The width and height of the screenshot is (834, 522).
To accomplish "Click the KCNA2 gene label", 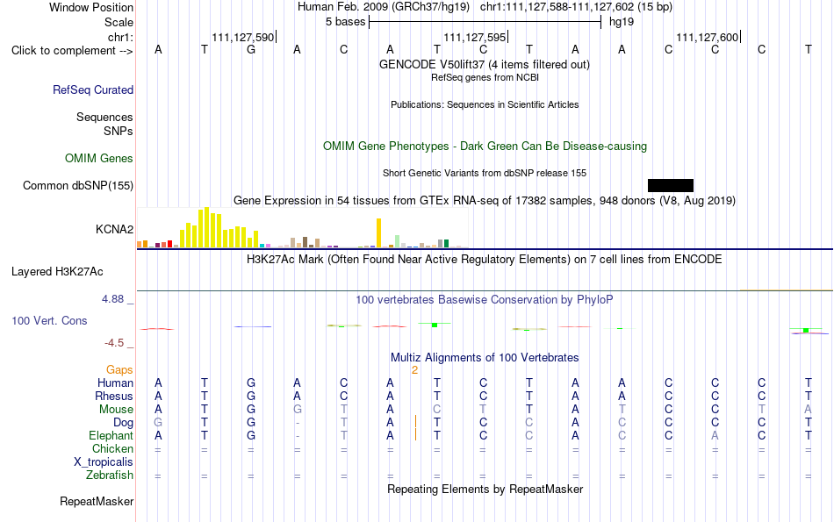I will [x=114, y=229].
